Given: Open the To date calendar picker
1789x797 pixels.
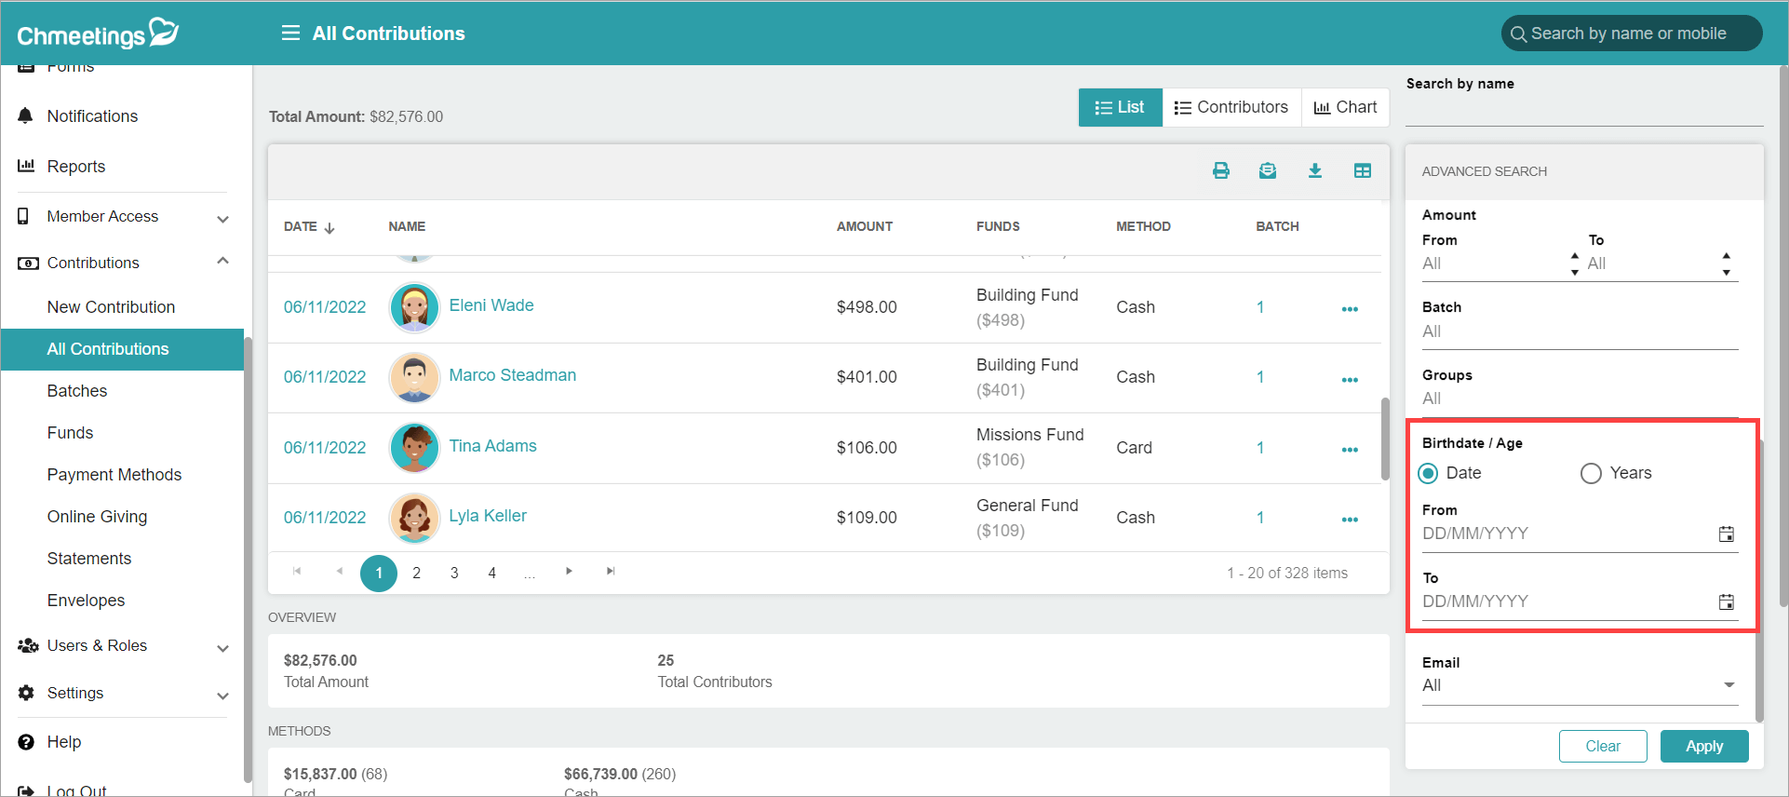Looking at the screenshot, I should (x=1726, y=601).
